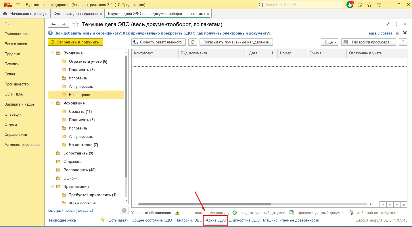412x227 pixels.
Task: Toggle Показывать помеченные на удаление
Action: tap(236, 42)
